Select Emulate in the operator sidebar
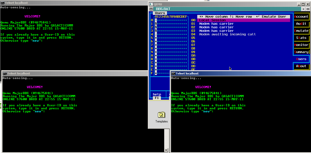The height and width of the screenshot is (153, 311). pyautogui.click(x=301, y=31)
